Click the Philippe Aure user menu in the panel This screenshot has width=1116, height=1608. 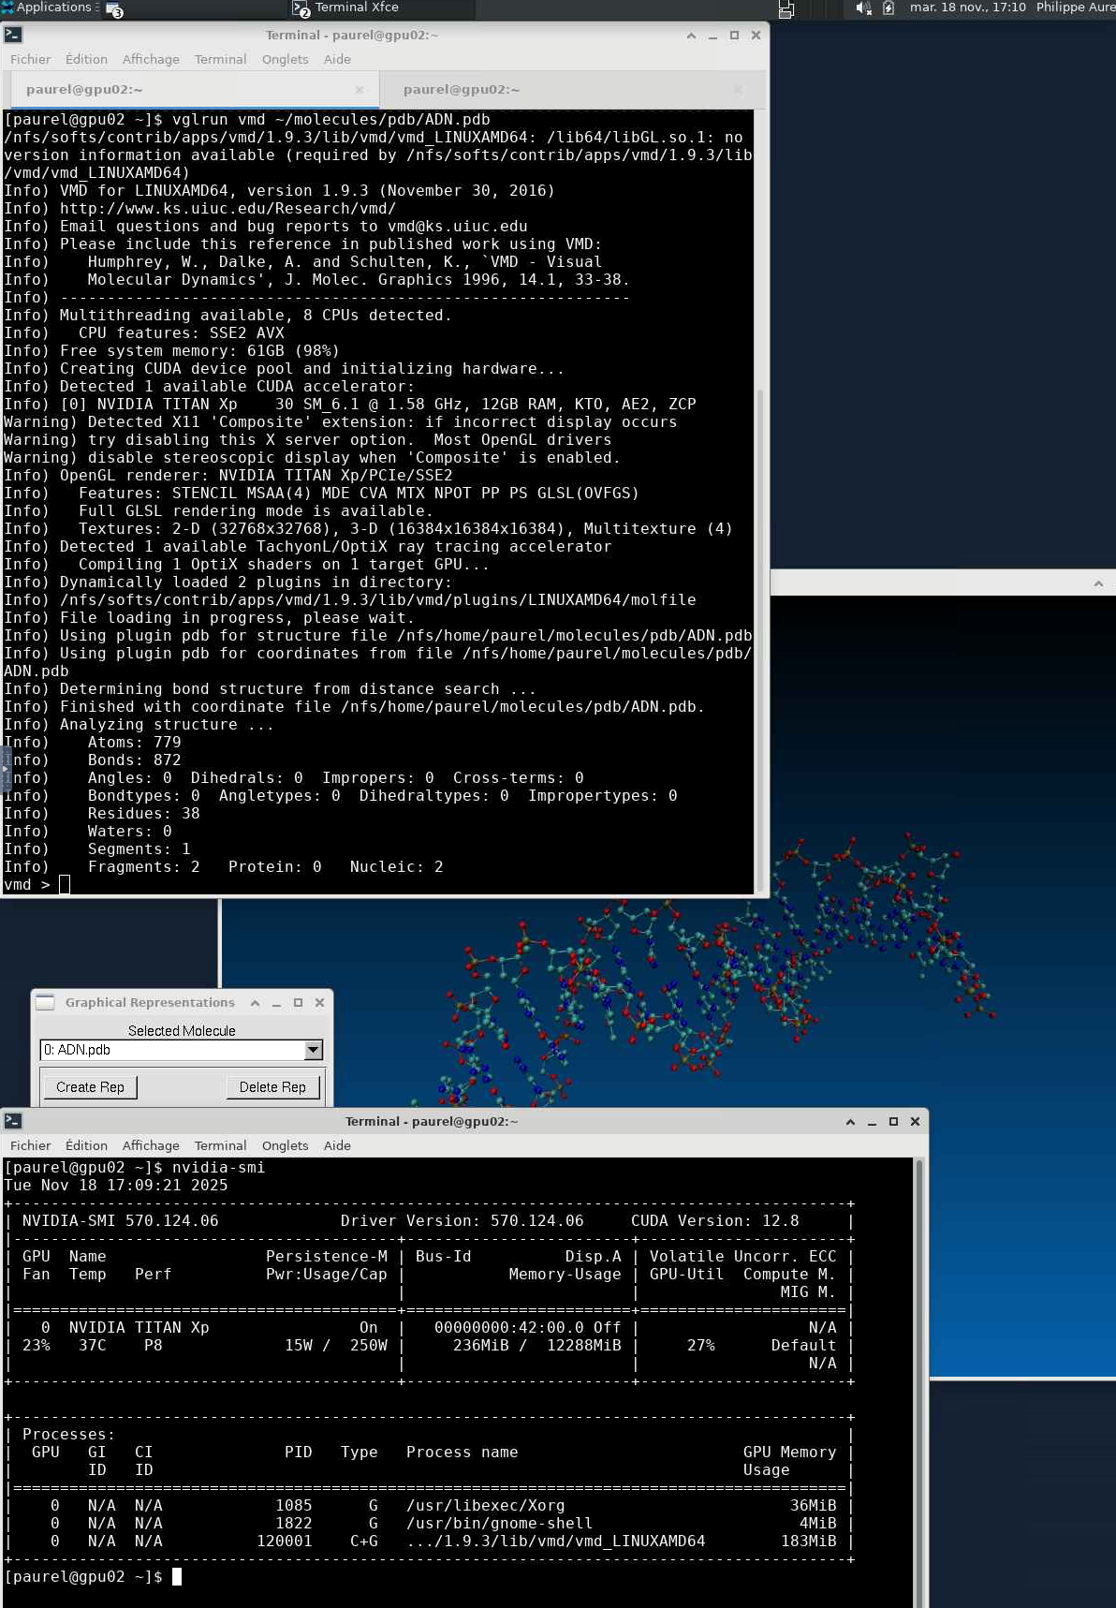click(1075, 7)
